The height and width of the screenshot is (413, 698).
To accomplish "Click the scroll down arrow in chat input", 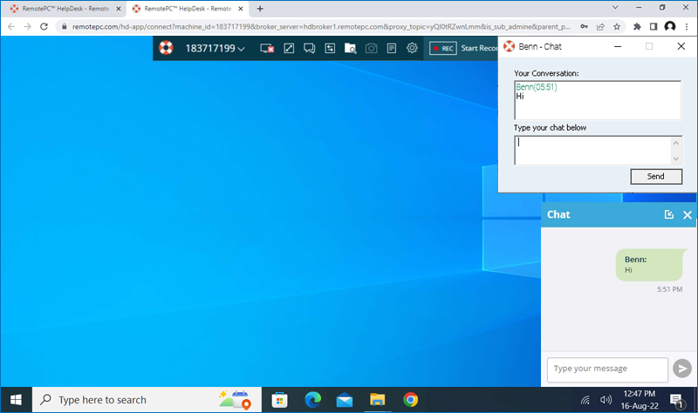I will pos(676,159).
